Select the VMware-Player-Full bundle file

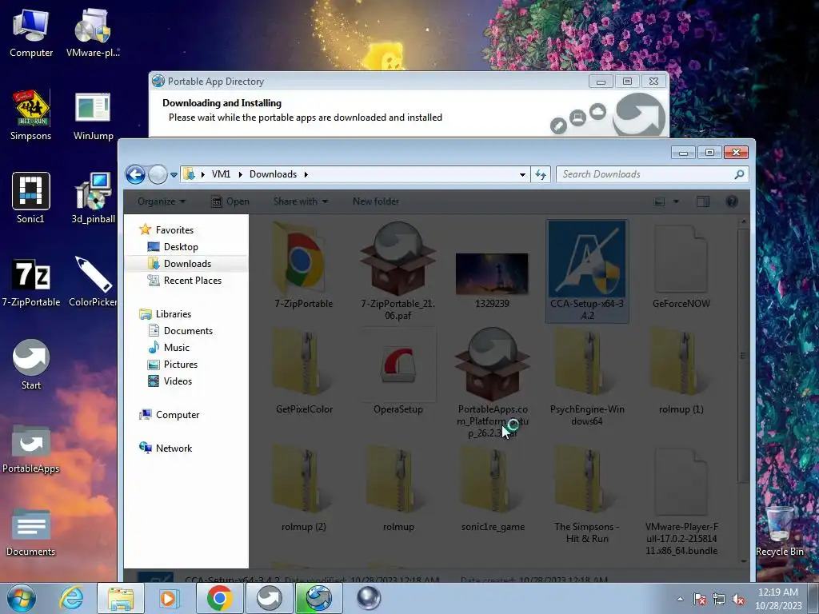click(681, 500)
